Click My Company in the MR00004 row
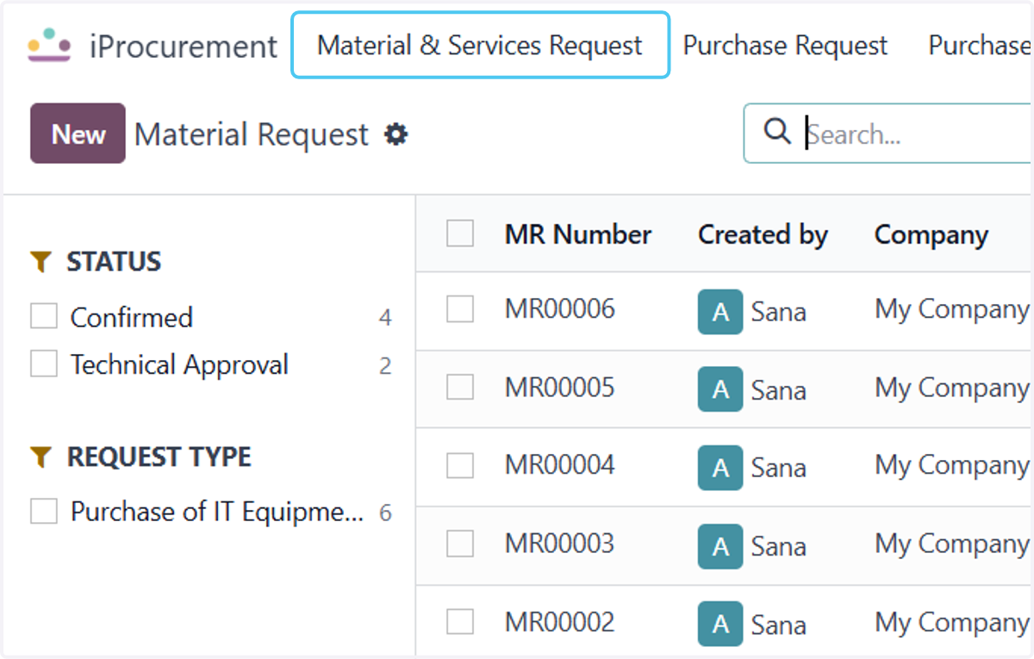 pyautogui.click(x=952, y=466)
